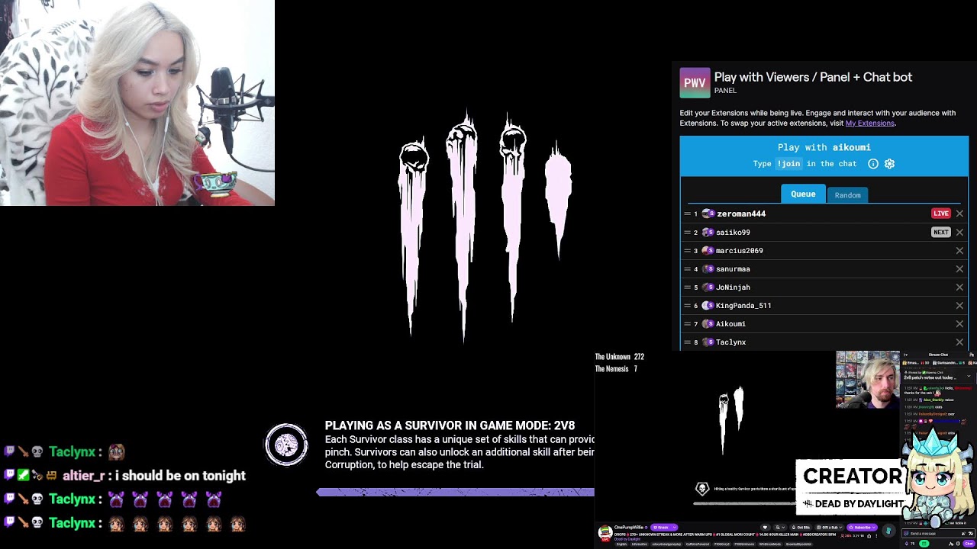Remove Aikoumi from the queue

(x=959, y=323)
